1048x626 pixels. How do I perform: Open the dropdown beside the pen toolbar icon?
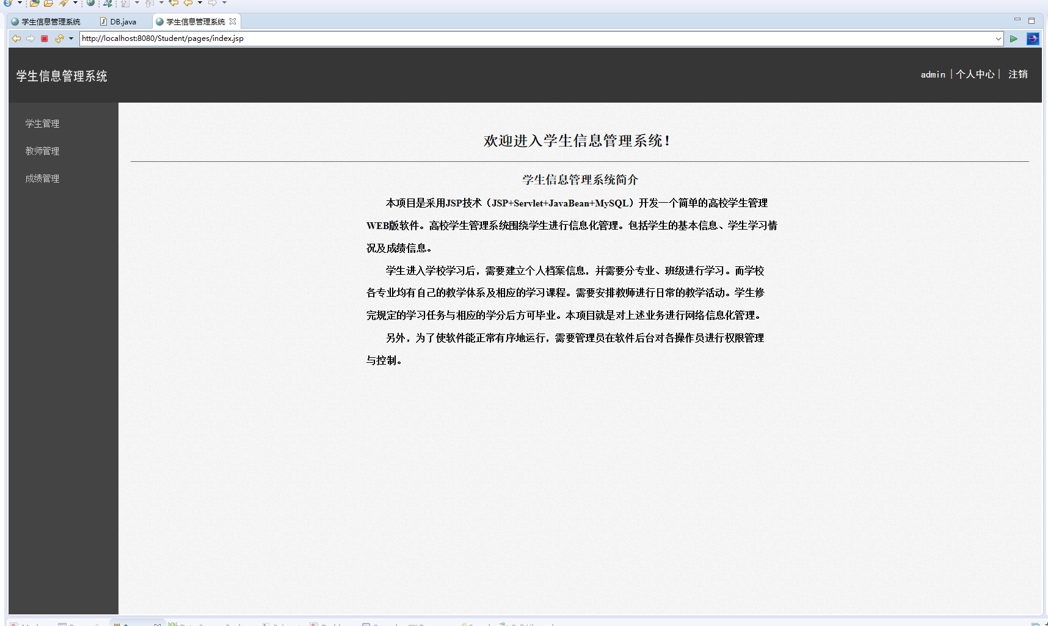point(75,4)
